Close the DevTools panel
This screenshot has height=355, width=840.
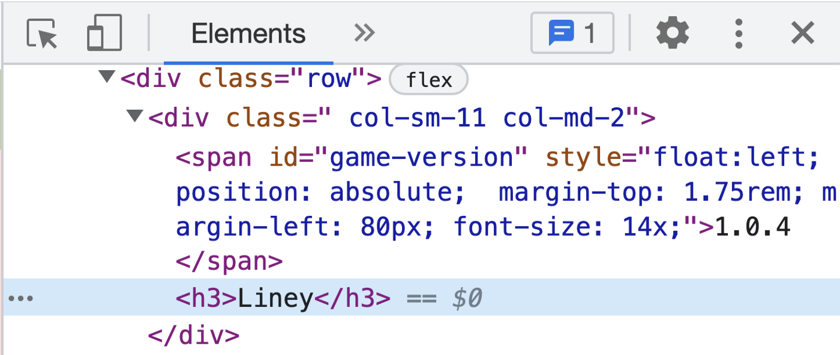[x=802, y=33]
